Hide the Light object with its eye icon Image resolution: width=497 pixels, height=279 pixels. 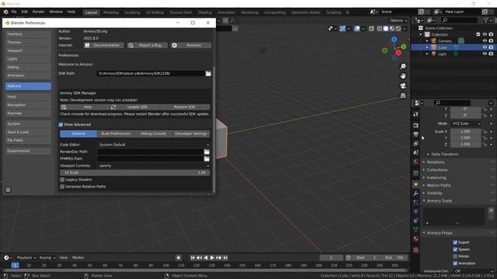(x=485, y=53)
